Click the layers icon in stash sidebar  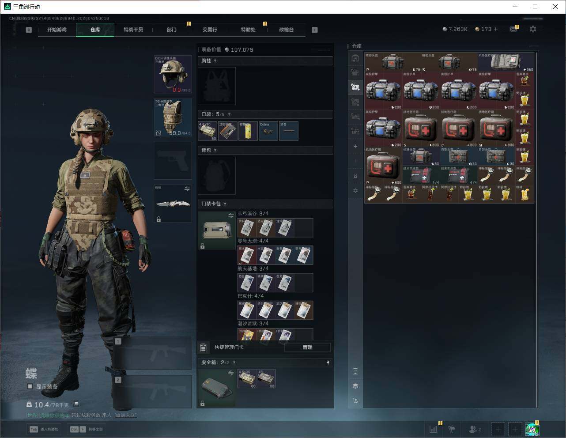pyautogui.click(x=355, y=386)
